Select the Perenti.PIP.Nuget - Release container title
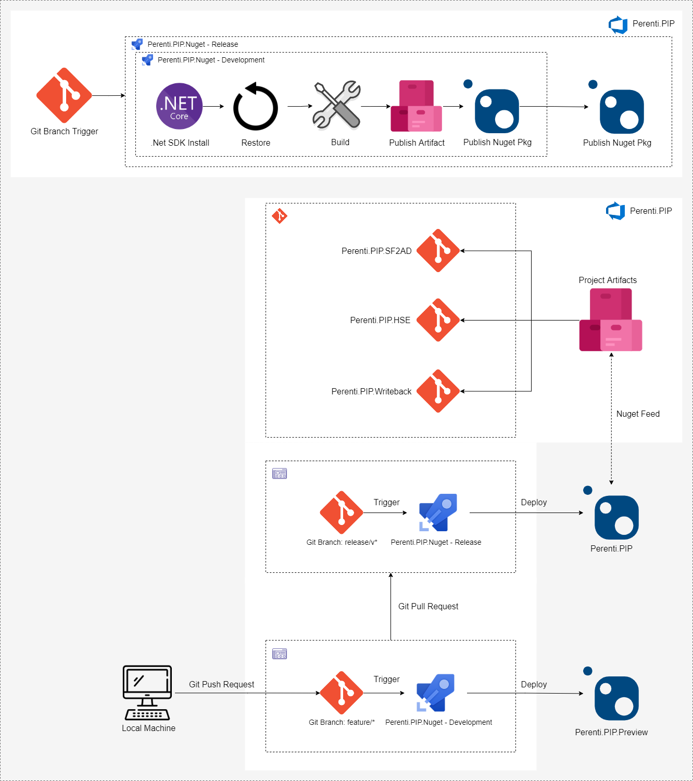 193,44
